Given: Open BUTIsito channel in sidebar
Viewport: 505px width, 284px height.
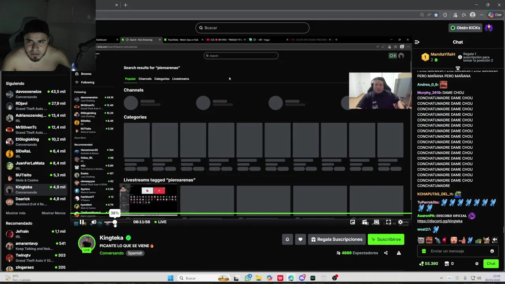Looking at the screenshot, I should (x=36, y=177).
